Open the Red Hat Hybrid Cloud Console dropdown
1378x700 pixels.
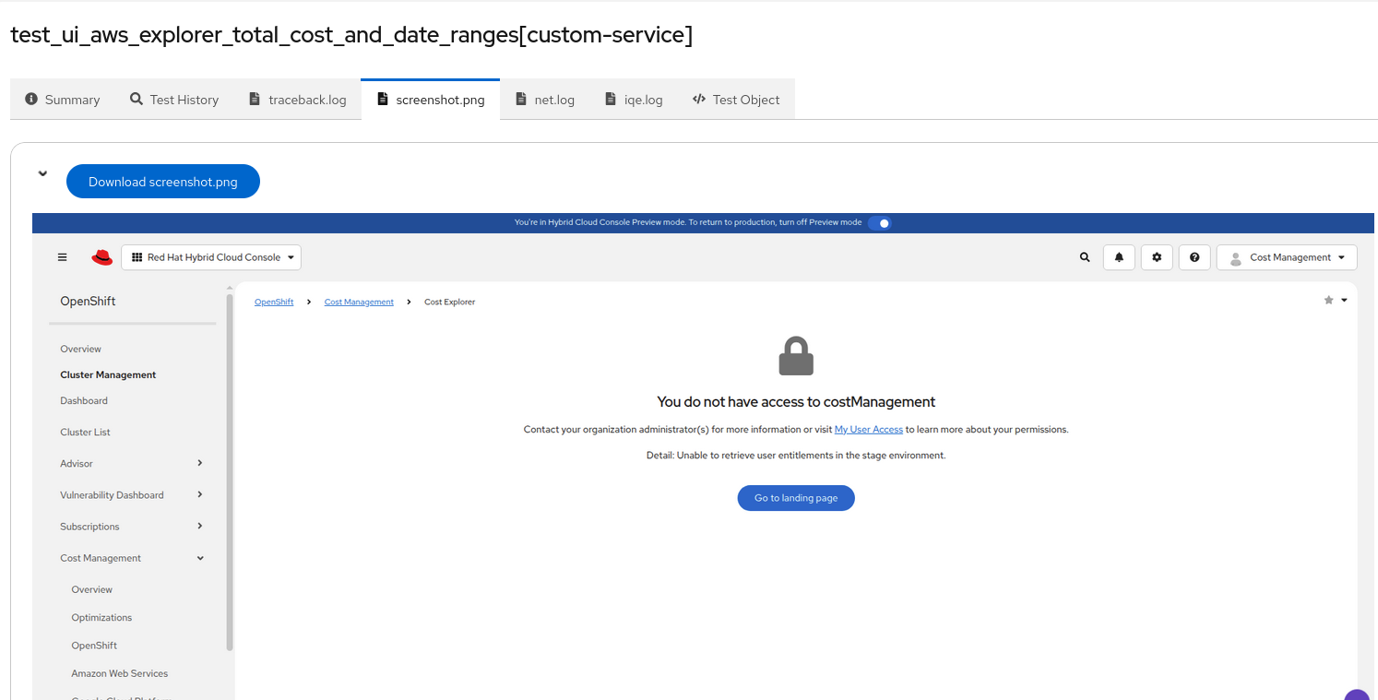pyautogui.click(x=211, y=257)
